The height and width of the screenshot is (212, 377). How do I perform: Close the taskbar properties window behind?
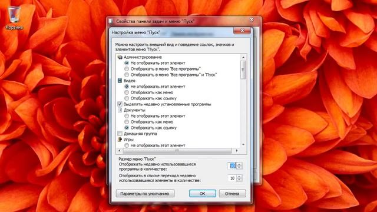(x=252, y=19)
